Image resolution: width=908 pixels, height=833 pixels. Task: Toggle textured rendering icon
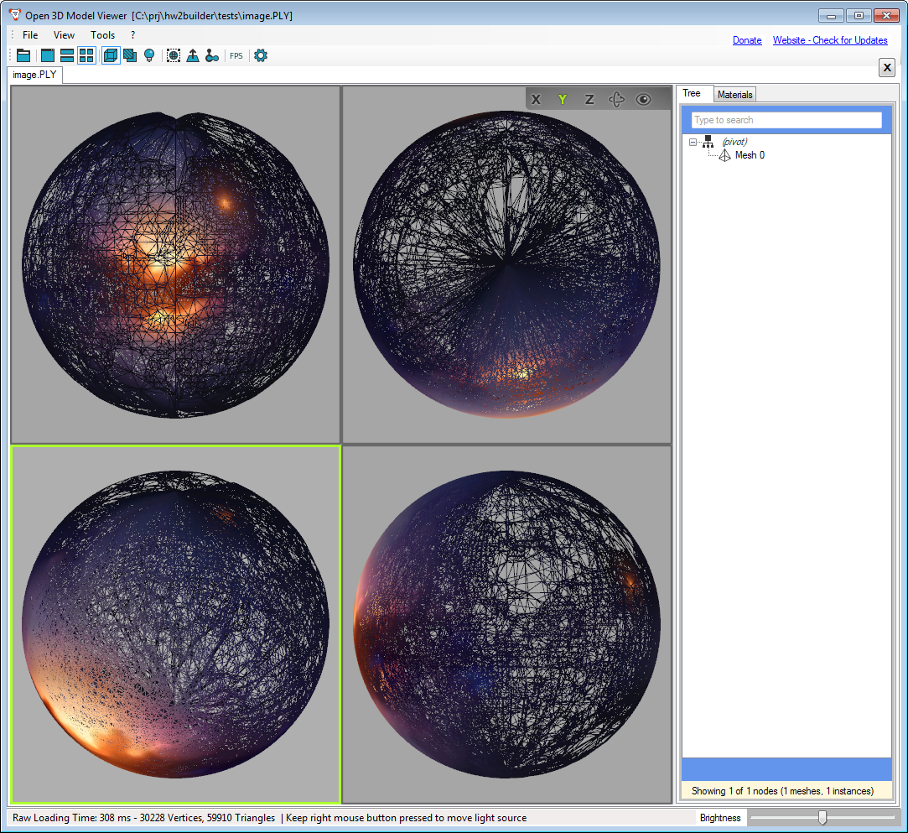(x=130, y=55)
